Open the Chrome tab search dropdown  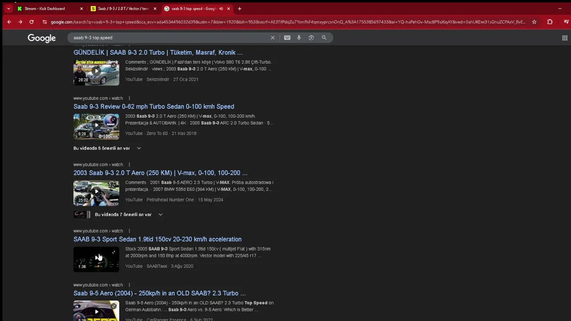click(8, 8)
